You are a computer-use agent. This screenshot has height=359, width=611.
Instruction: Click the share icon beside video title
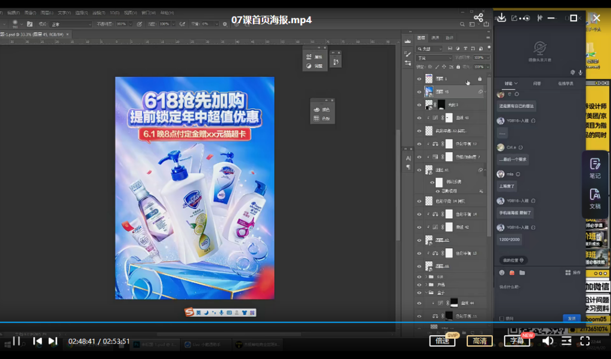click(478, 17)
